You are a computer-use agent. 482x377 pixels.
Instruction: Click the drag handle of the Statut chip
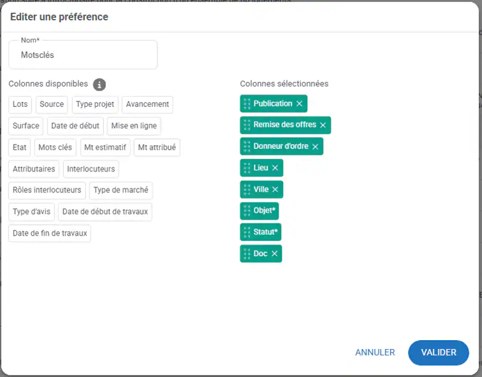click(x=247, y=232)
